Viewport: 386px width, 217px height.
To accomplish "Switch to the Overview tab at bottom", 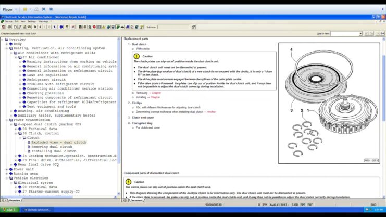I will 14,200.
